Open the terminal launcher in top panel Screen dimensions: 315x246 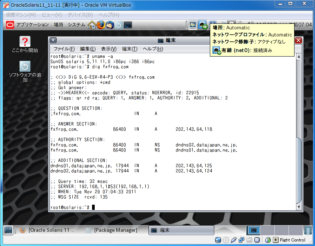pos(128,25)
